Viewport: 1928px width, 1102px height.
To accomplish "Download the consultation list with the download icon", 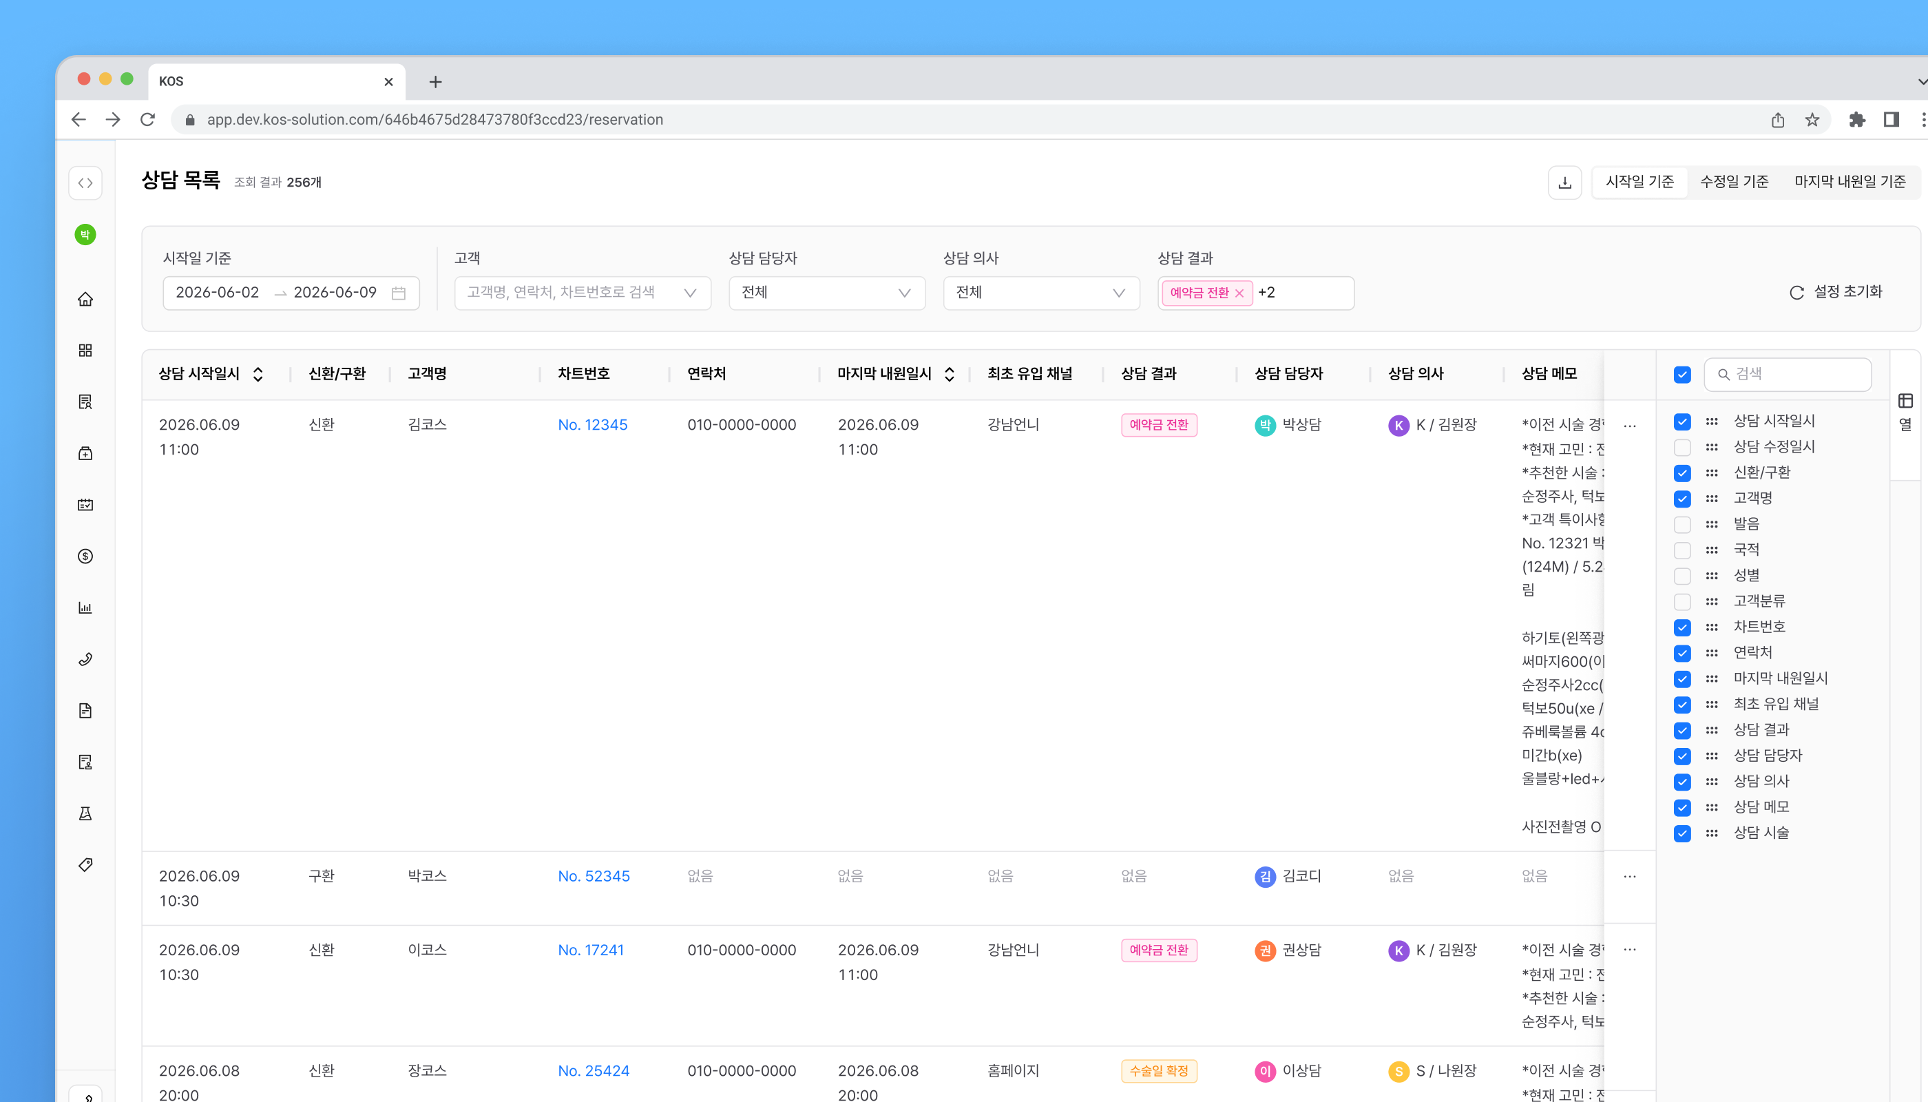I will (x=1565, y=183).
